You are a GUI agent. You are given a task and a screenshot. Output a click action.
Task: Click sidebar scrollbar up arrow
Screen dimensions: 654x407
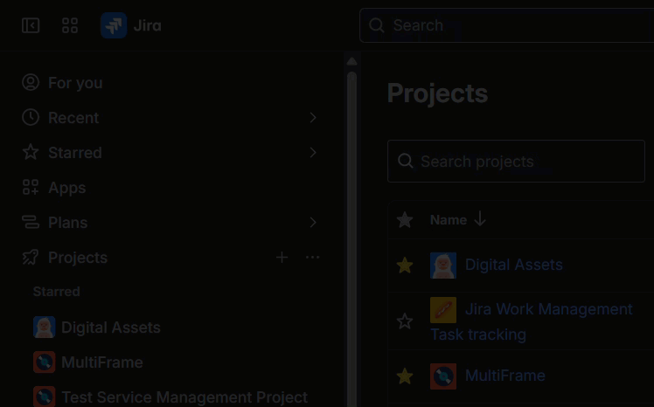[x=351, y=61]
